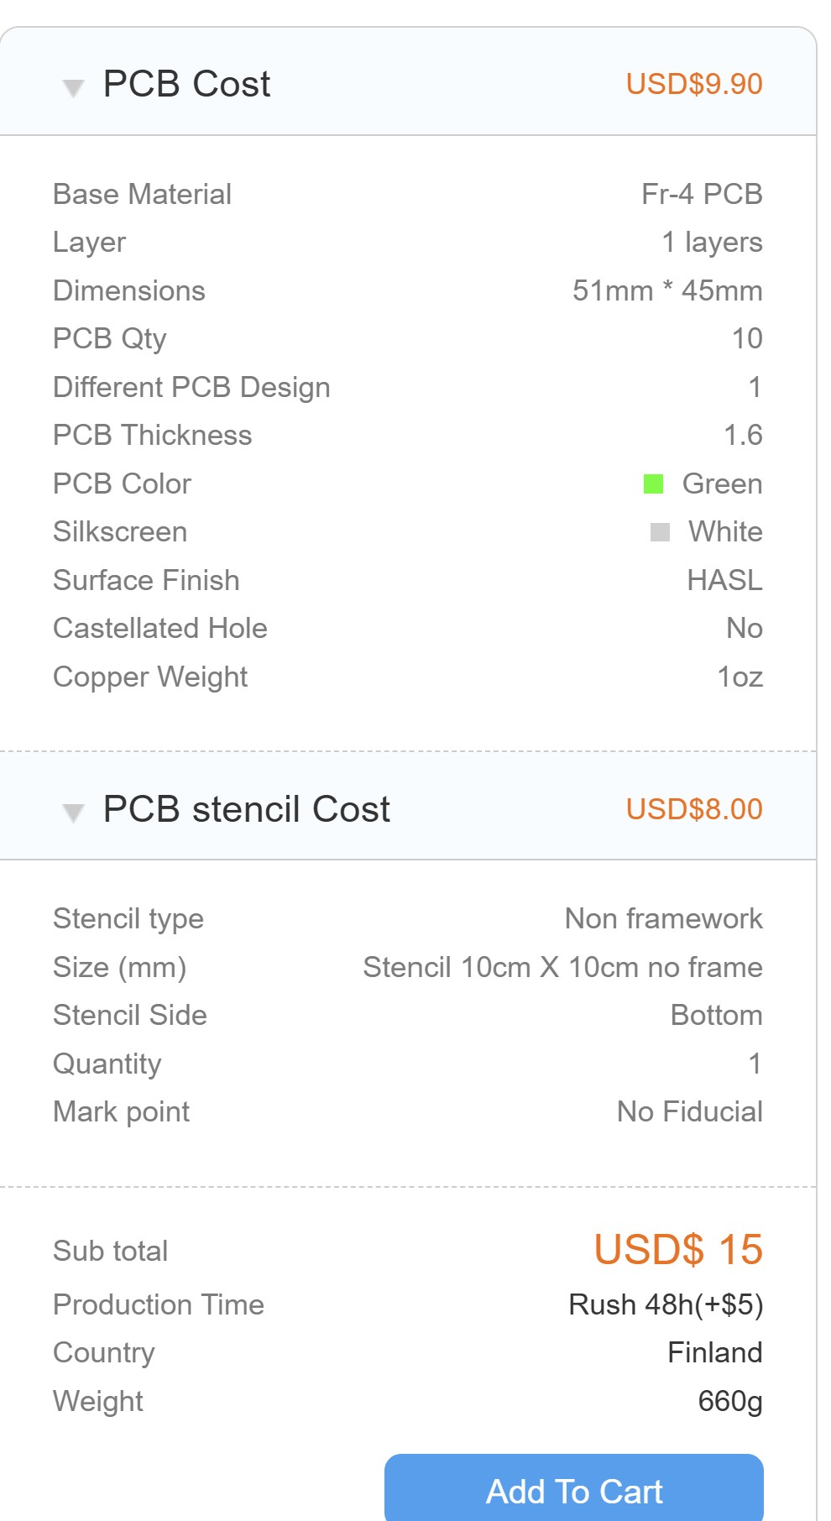831x1521 pixels.
Task: Collapse the PCB stencil Cost triangle
Action: 74,813
